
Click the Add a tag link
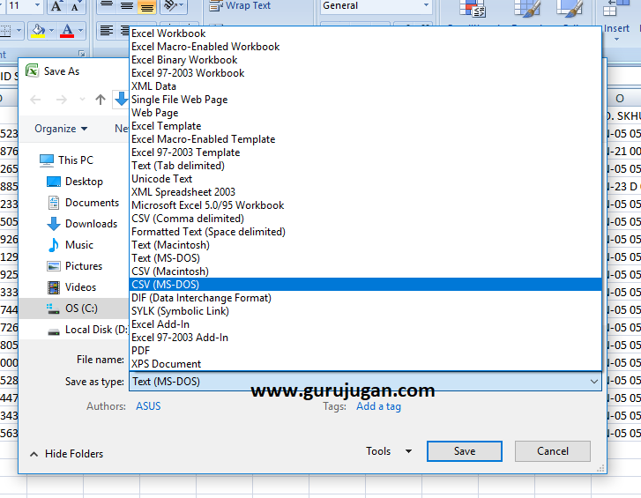coord(378,406)
